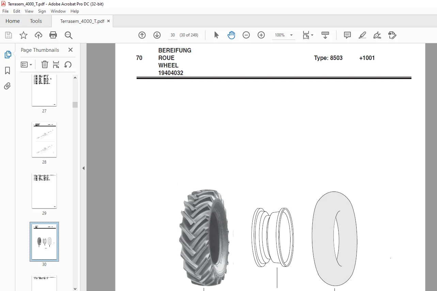Click the insert or extract pages icon

(x=56, y=64)
